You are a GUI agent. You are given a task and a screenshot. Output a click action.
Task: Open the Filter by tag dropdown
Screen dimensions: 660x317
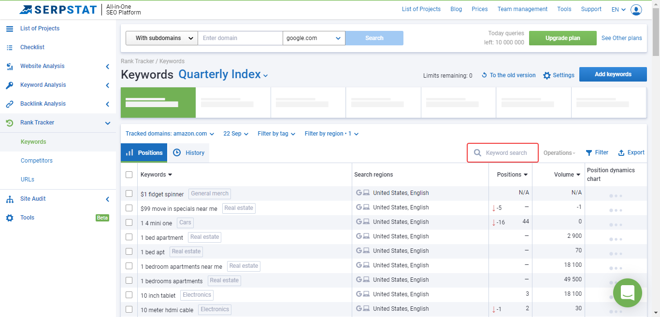[276, 134]
